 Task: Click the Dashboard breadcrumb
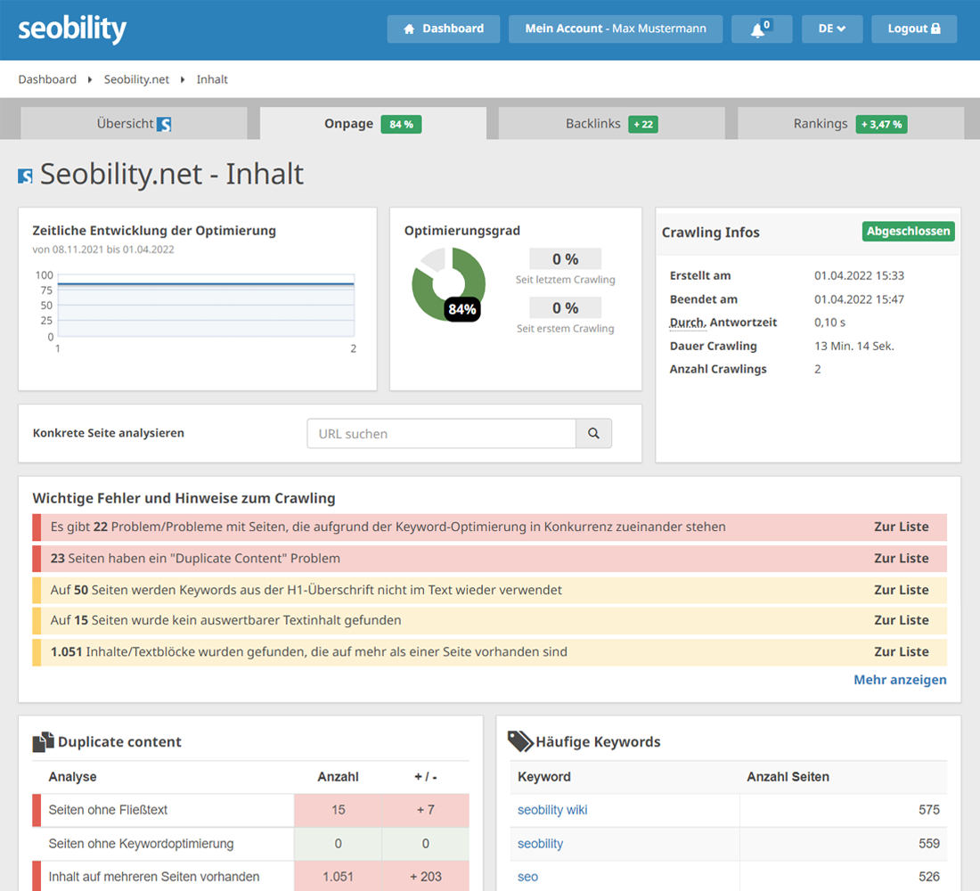47,79
